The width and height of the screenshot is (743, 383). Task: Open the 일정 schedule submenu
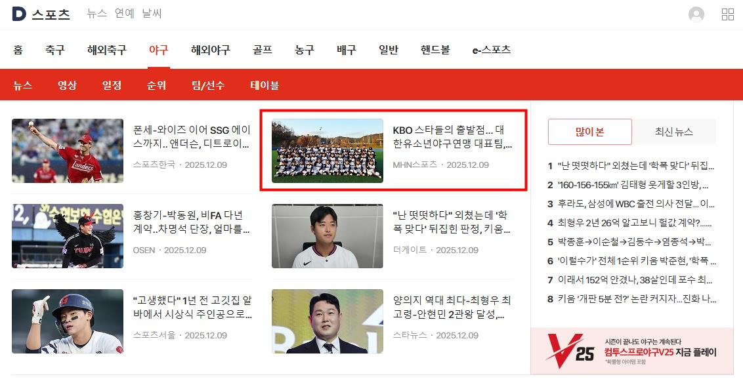(x=112, y=85)
